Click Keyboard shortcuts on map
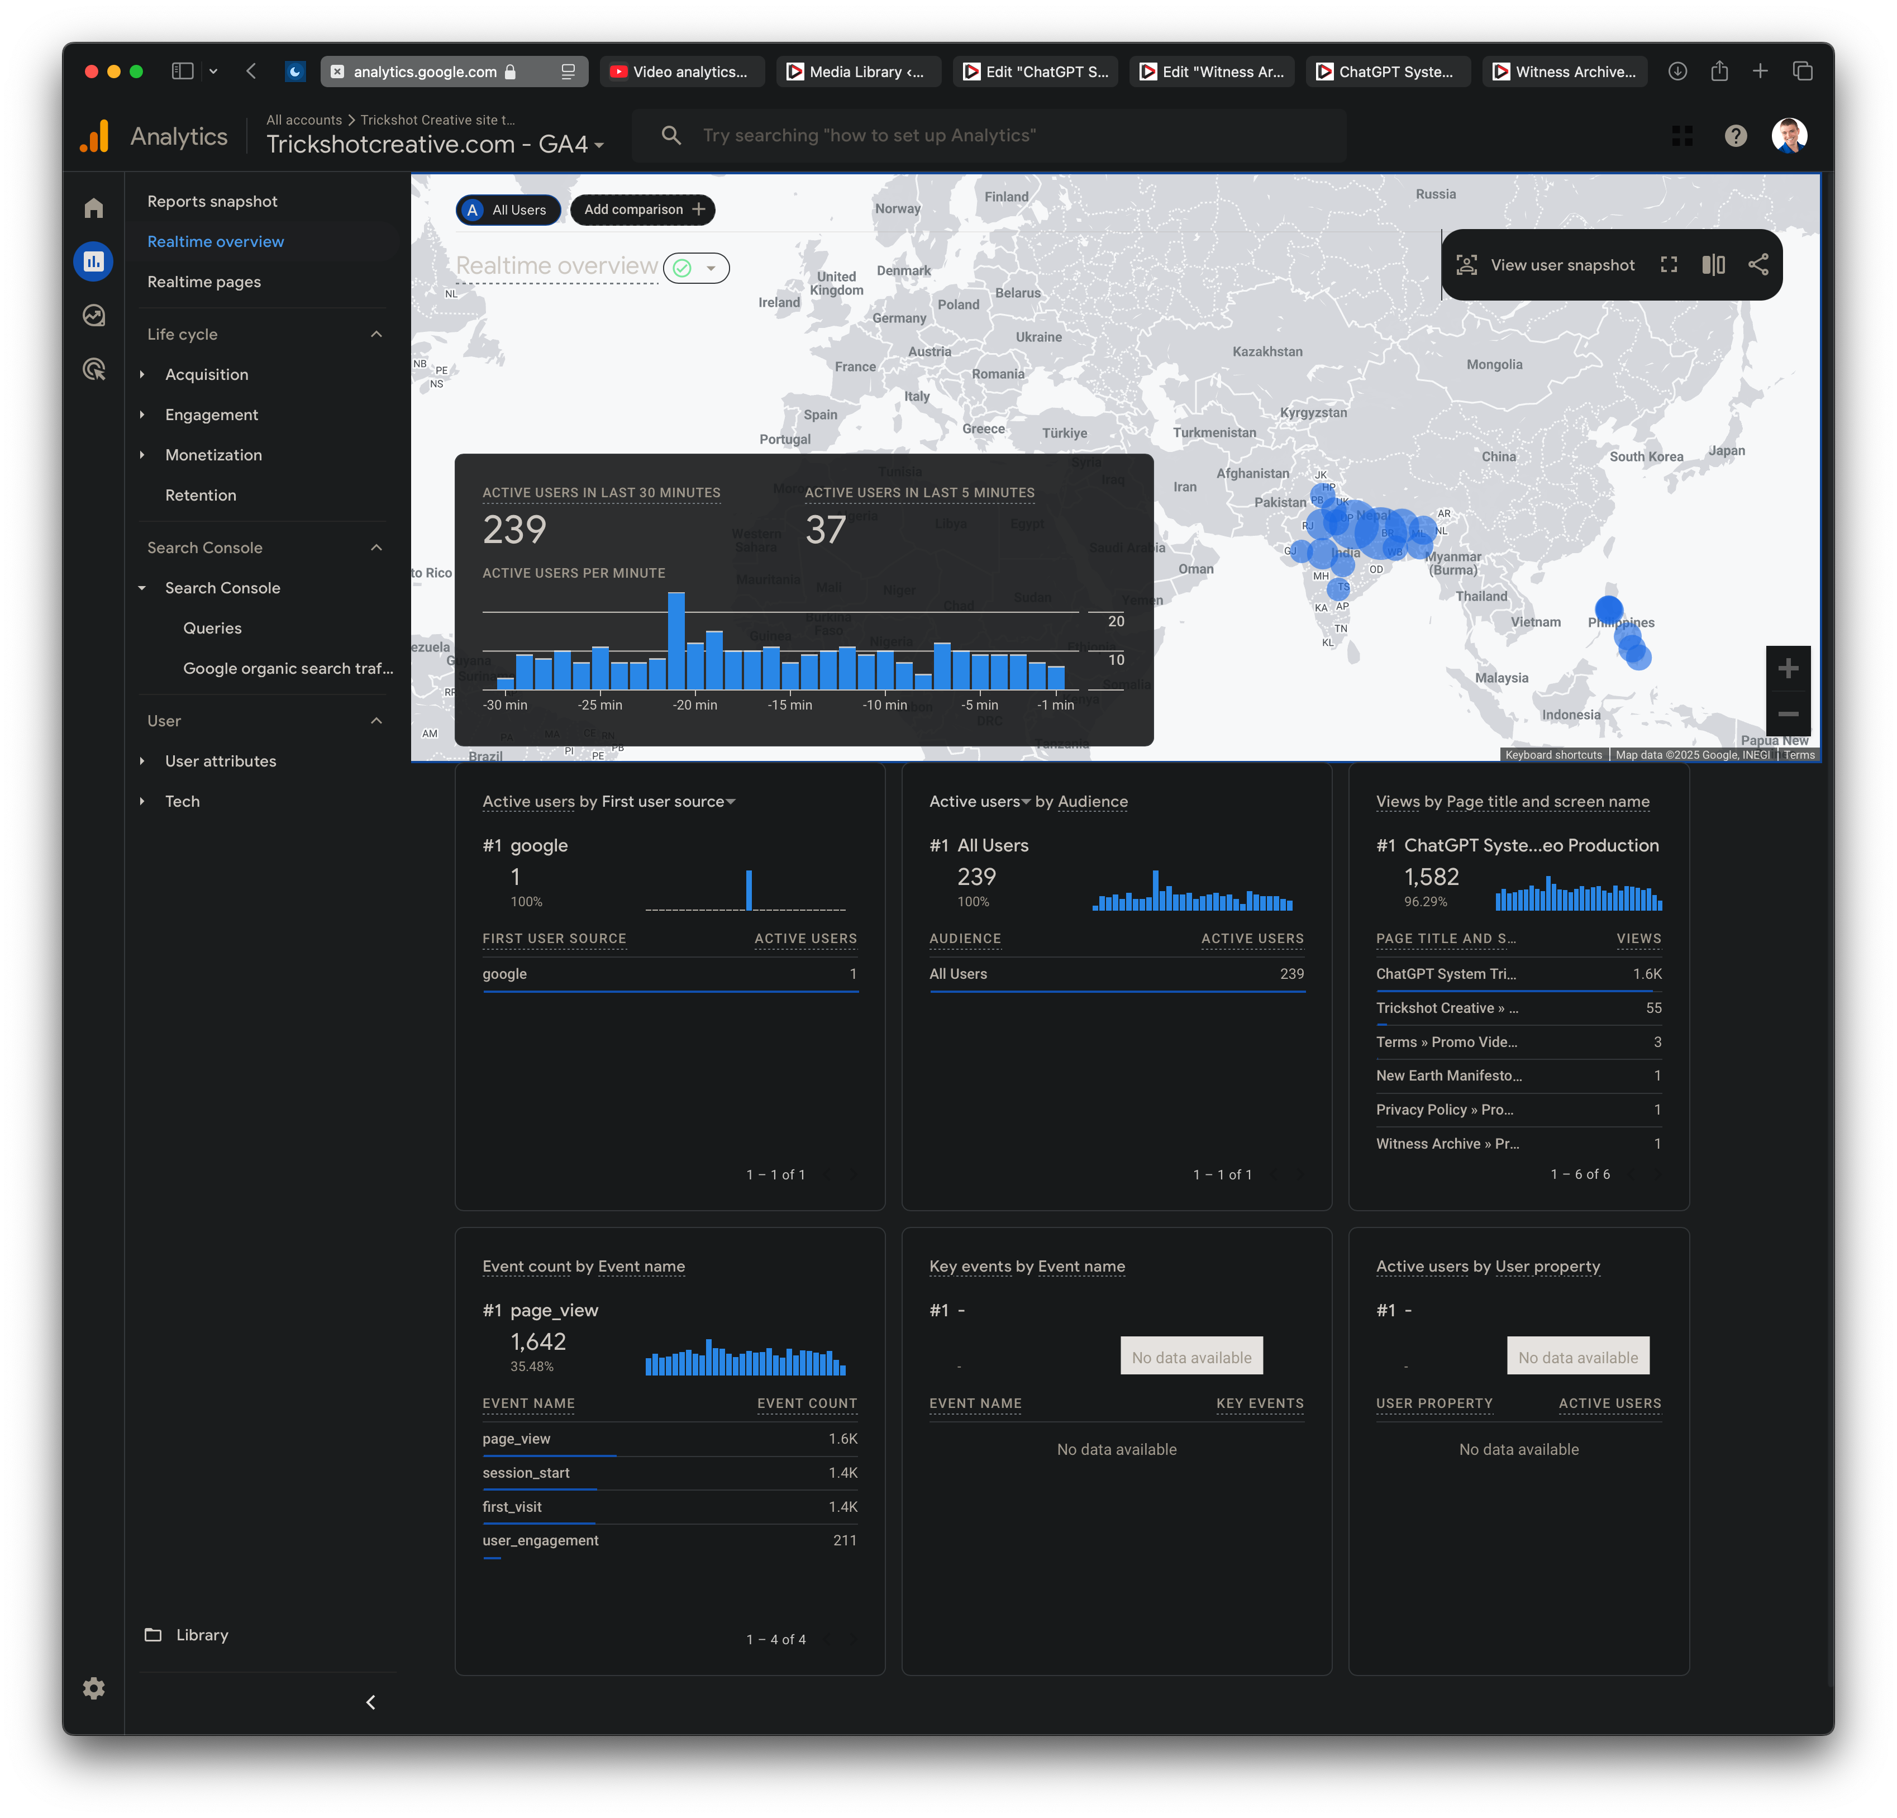The image size is (1897, 1818). [1553, 755]
